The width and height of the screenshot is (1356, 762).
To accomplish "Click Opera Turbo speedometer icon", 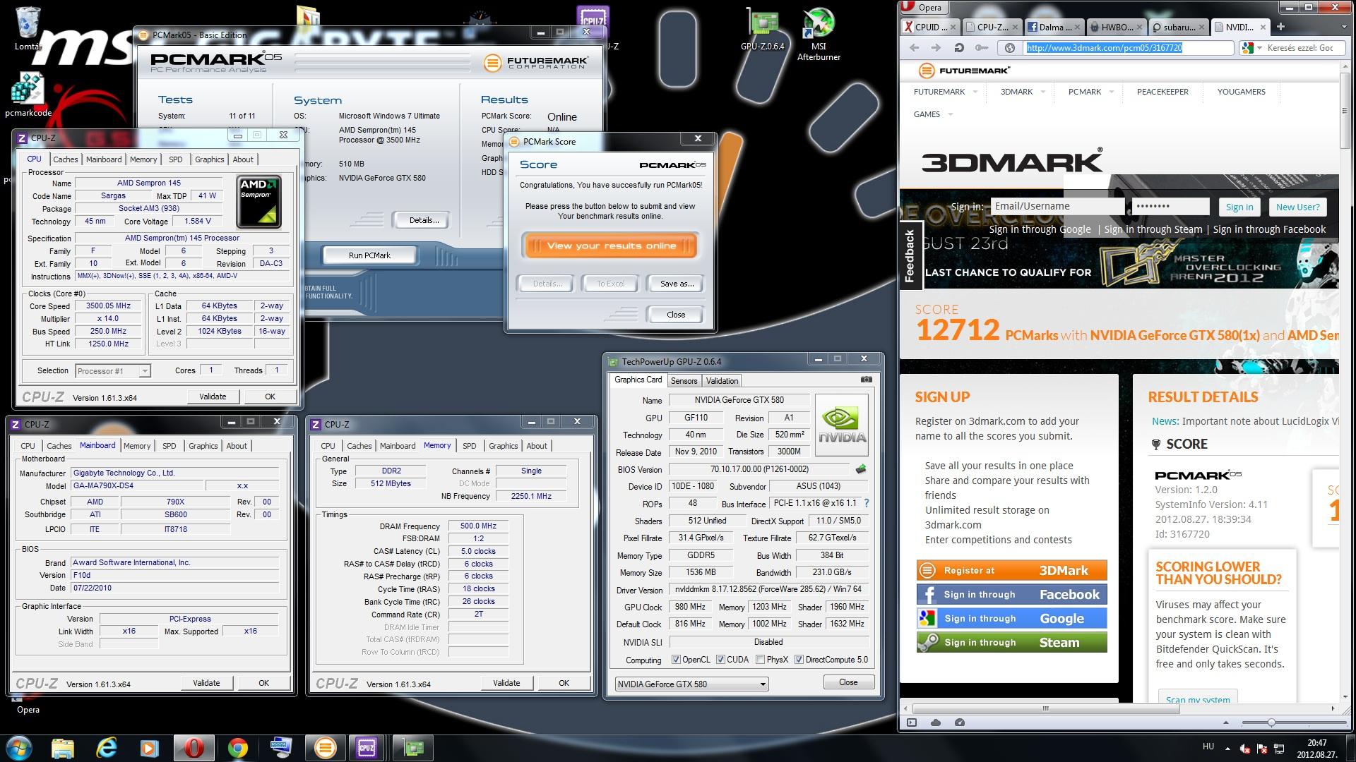I will click(x=959, y=722).
